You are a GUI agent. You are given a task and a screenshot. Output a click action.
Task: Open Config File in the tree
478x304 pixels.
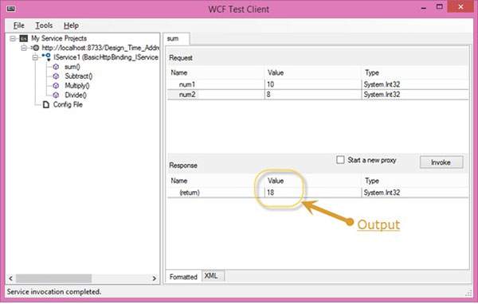(x=68, y=105)
